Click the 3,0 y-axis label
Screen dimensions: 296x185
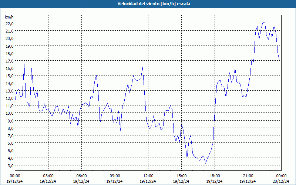10,165
